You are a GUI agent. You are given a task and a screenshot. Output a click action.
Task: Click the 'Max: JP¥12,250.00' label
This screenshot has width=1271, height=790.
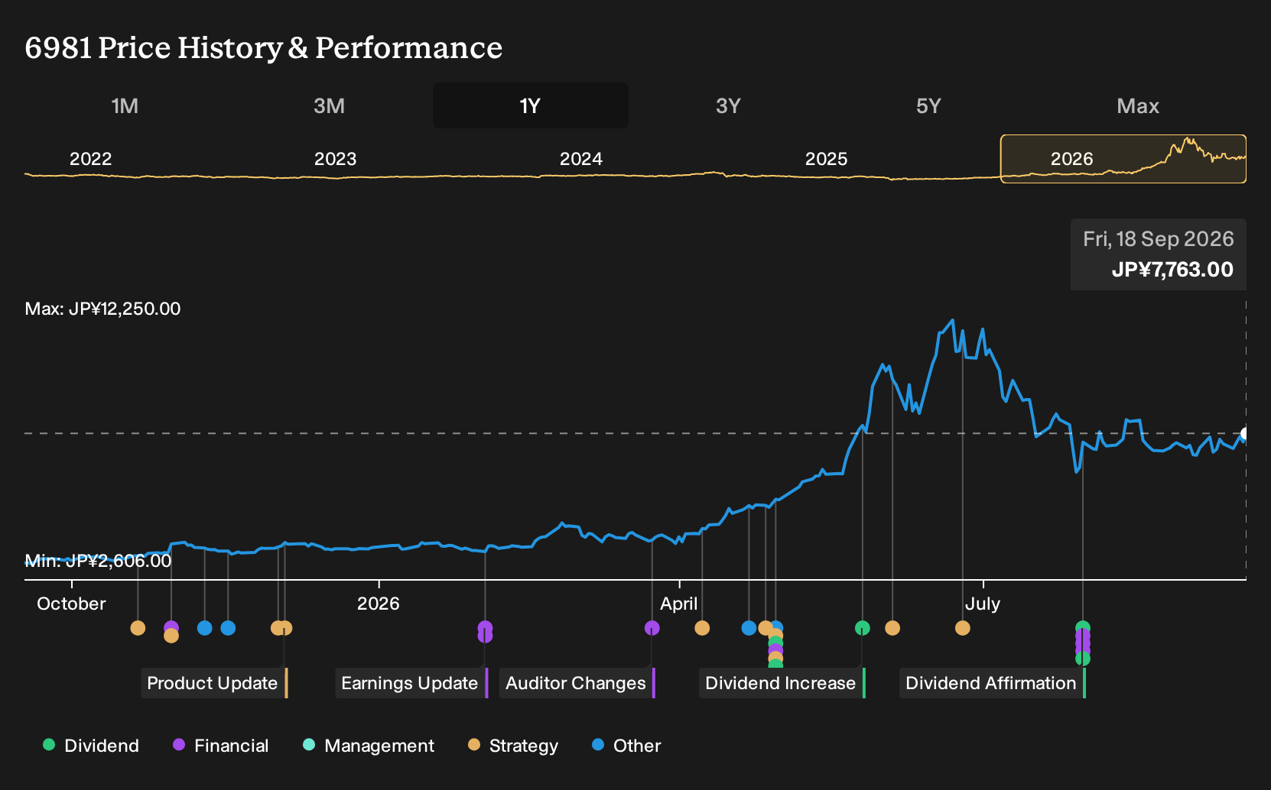pos(103,309)
